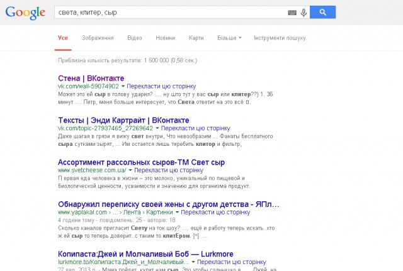Click inside the search query field
This screenshot has width=403, height=271.
(x=170, y=13)
